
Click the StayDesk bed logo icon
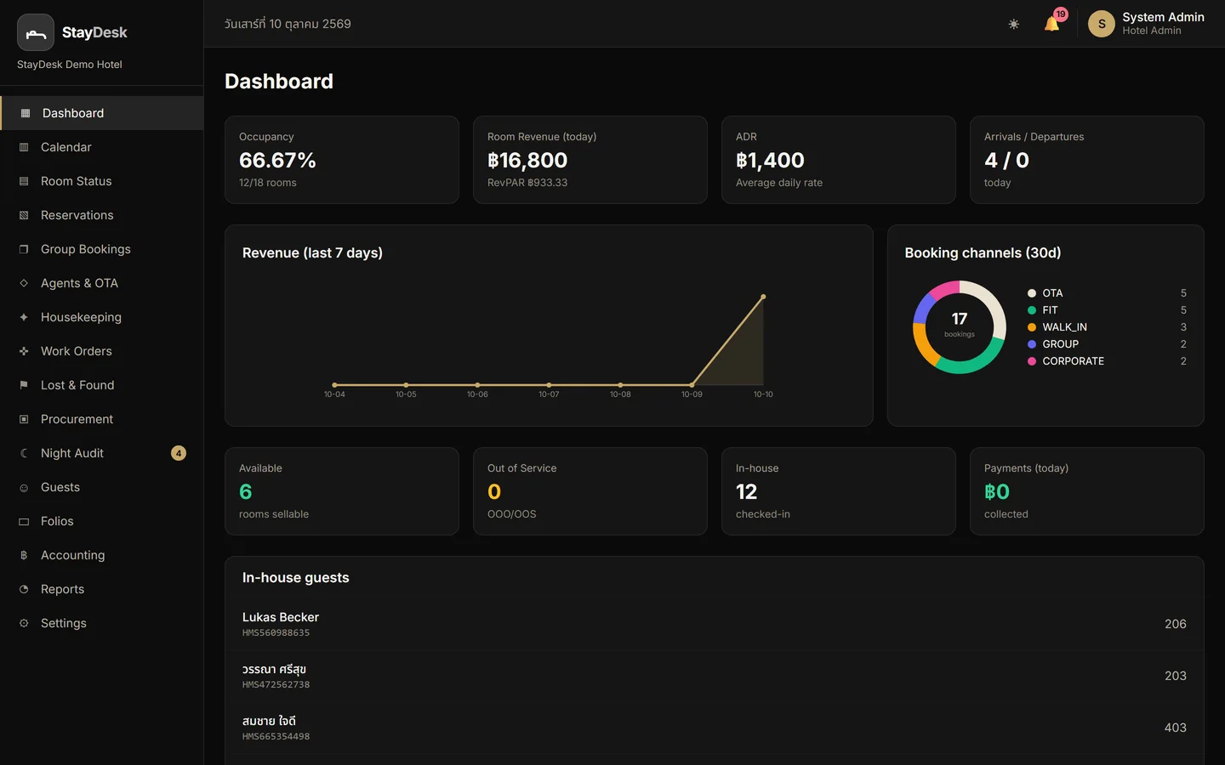[36, 32]
